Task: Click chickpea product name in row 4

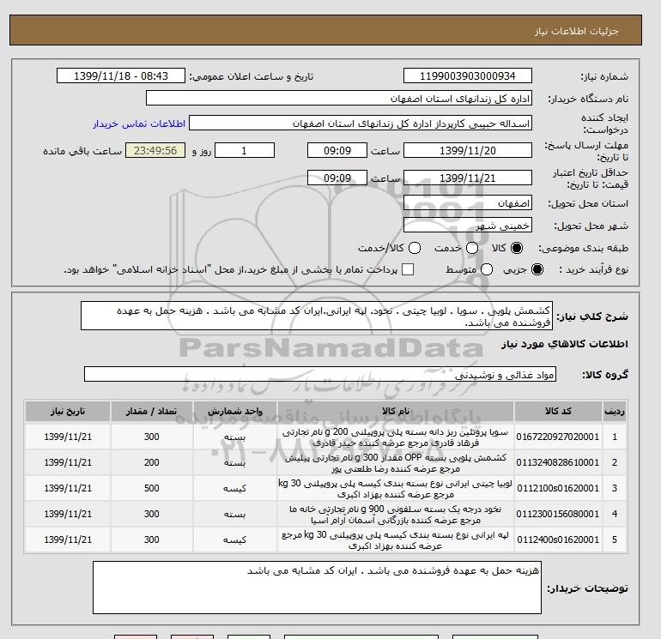Action: click(396, 515)
